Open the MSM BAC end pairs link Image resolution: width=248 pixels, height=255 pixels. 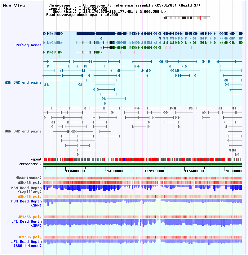tap(23, 82)
